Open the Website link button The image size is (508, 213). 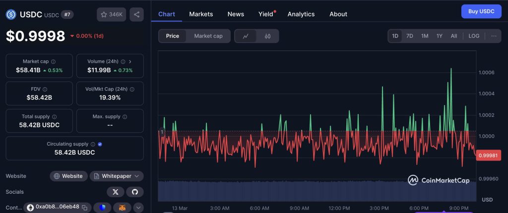coord(68,176)
